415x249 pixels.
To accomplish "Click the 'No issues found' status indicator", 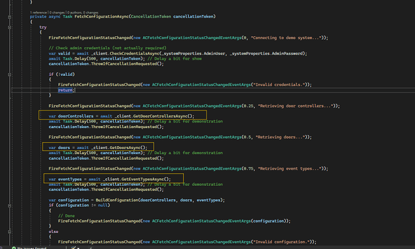I will 29,248.
